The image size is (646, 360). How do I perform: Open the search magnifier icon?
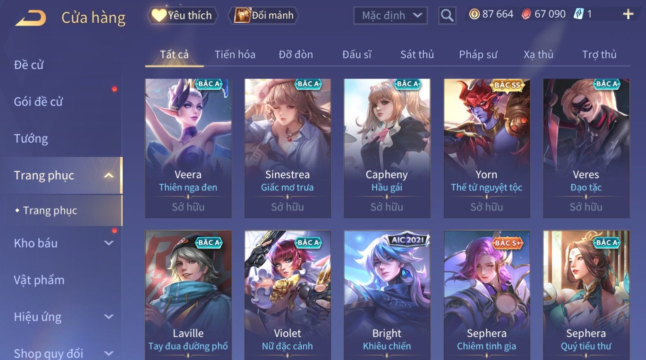447,16
